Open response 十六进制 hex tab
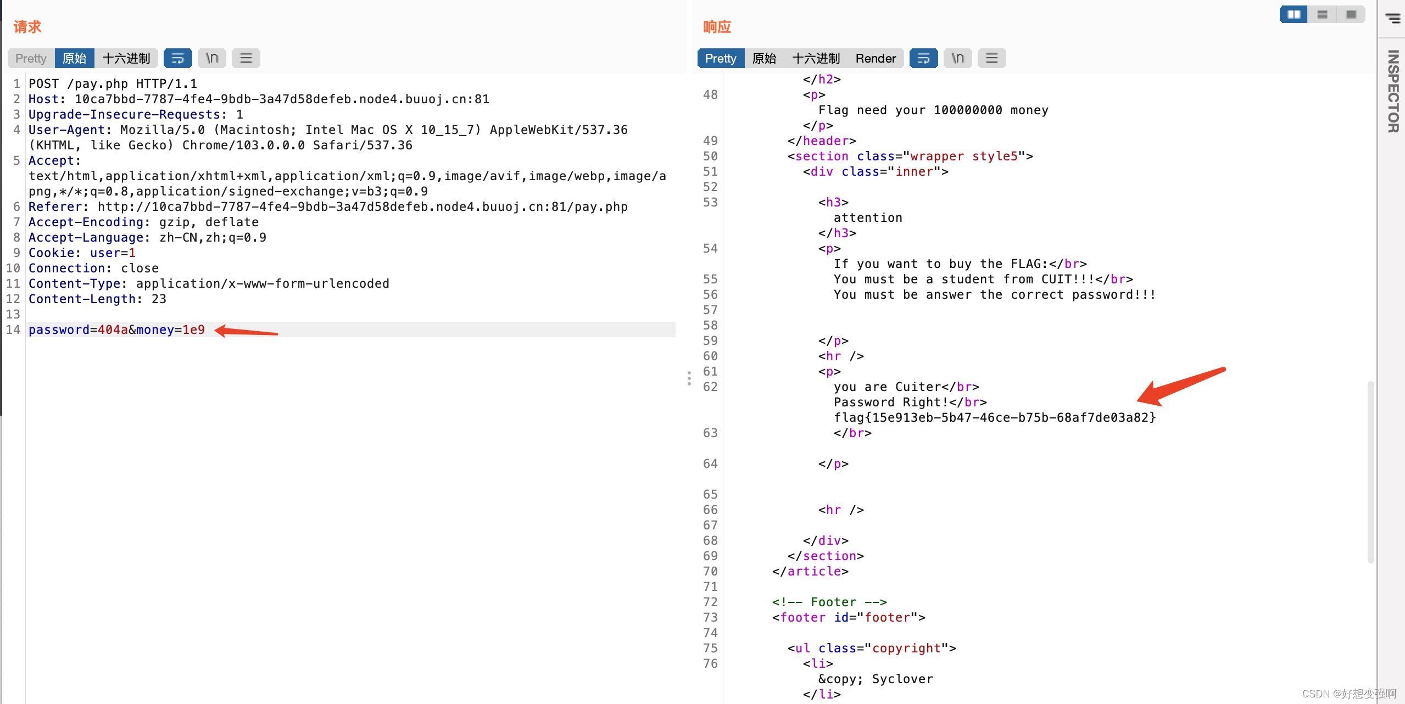Image resolution: width=1405 pixels, height=704 pixels. (816, 58)
